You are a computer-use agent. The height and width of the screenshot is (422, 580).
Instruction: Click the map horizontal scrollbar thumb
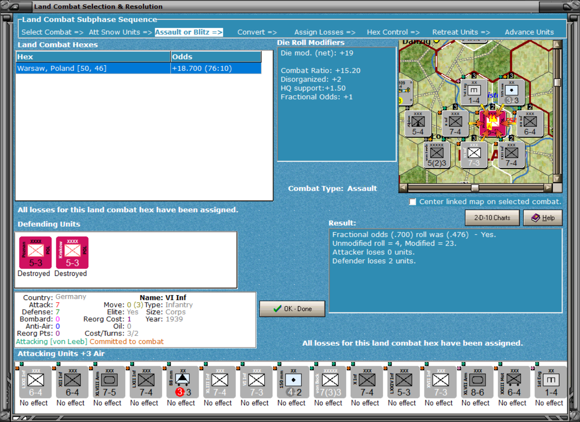(475, 188)
